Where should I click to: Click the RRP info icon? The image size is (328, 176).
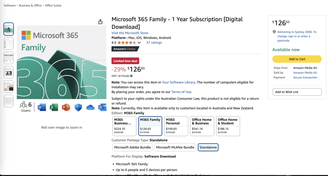[131, 76]
